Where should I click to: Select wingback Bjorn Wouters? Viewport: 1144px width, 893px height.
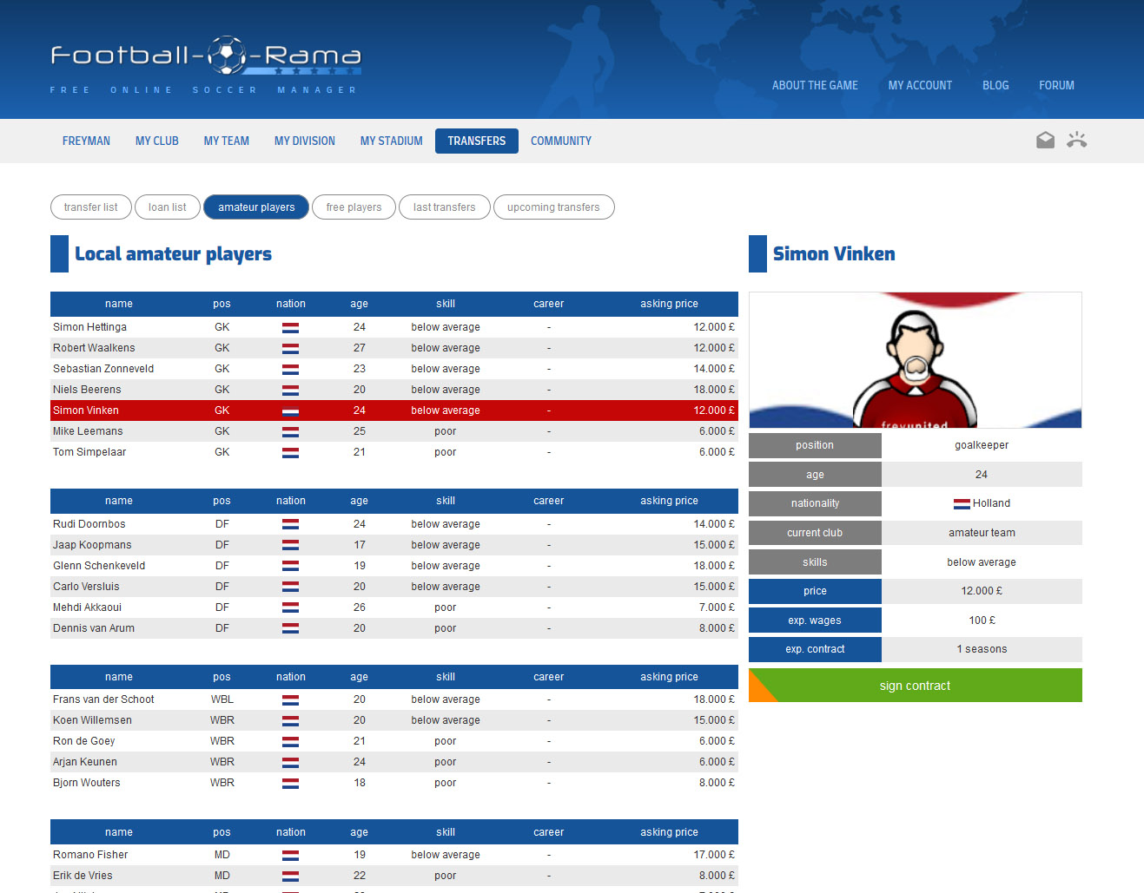click(x=87, y=783)
